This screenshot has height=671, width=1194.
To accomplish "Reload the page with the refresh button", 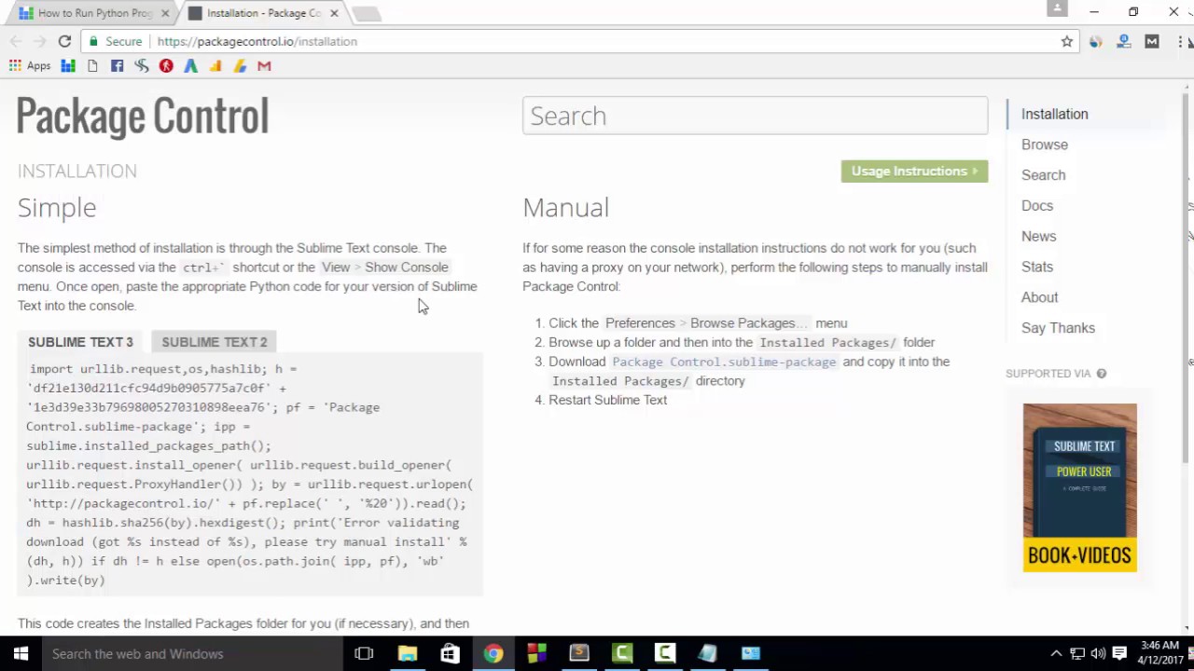I will tap(64, 41).
